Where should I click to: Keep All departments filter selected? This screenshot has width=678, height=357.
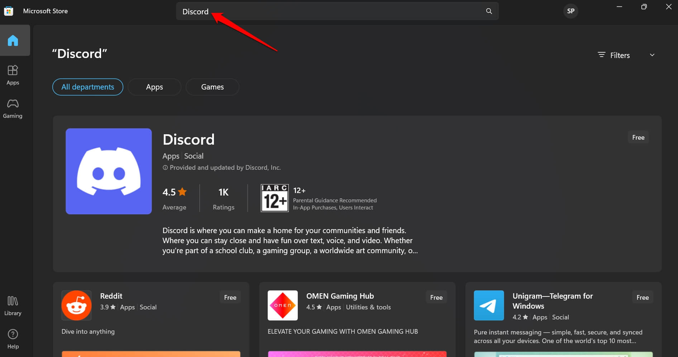pyautogui.click(x=87, y=87)
